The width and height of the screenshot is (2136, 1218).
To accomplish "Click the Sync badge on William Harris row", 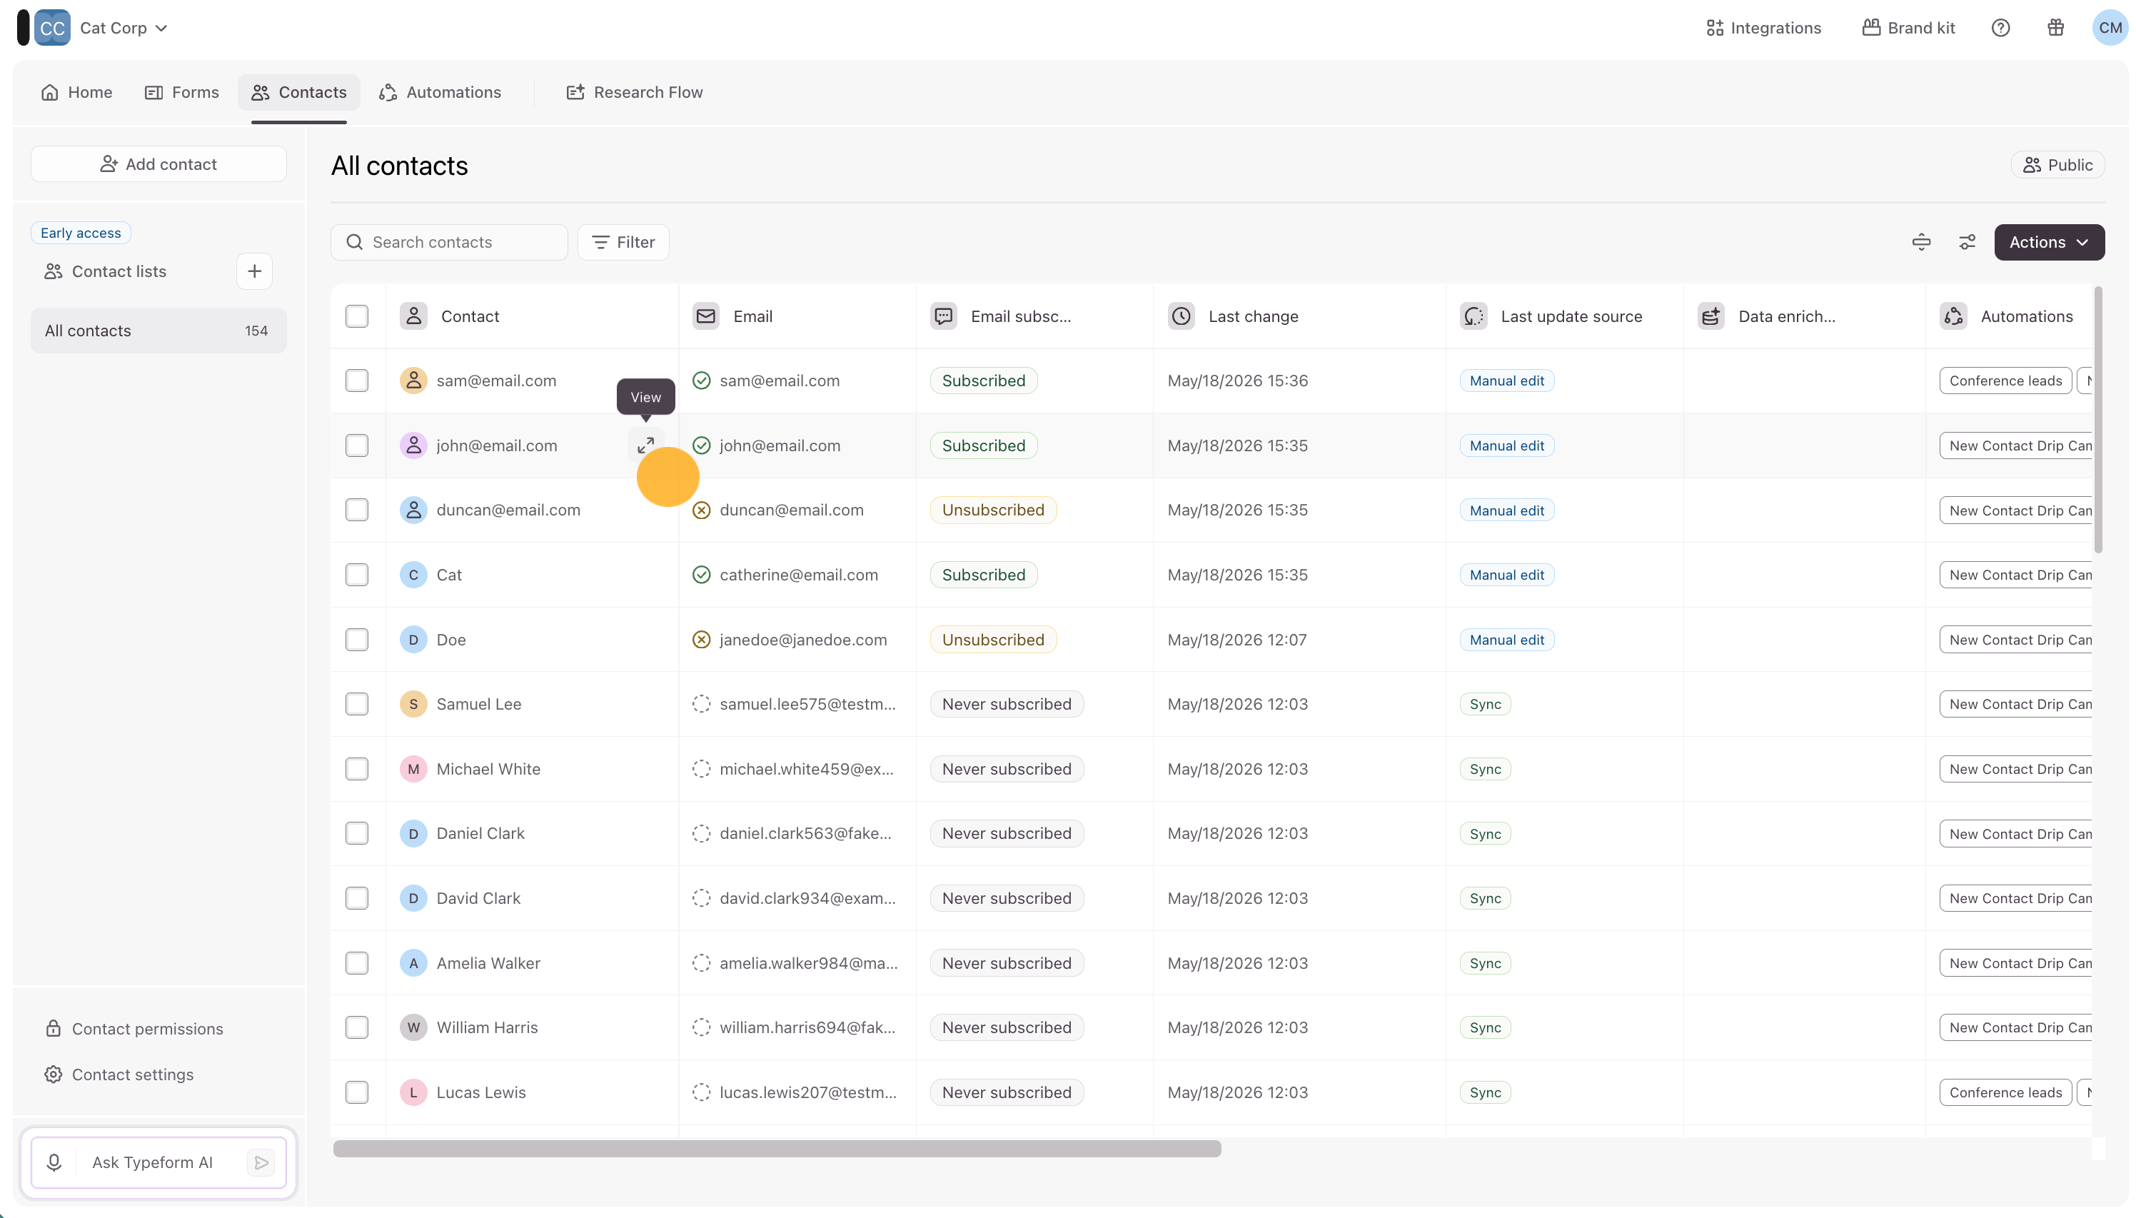I will [1484, 1027].
